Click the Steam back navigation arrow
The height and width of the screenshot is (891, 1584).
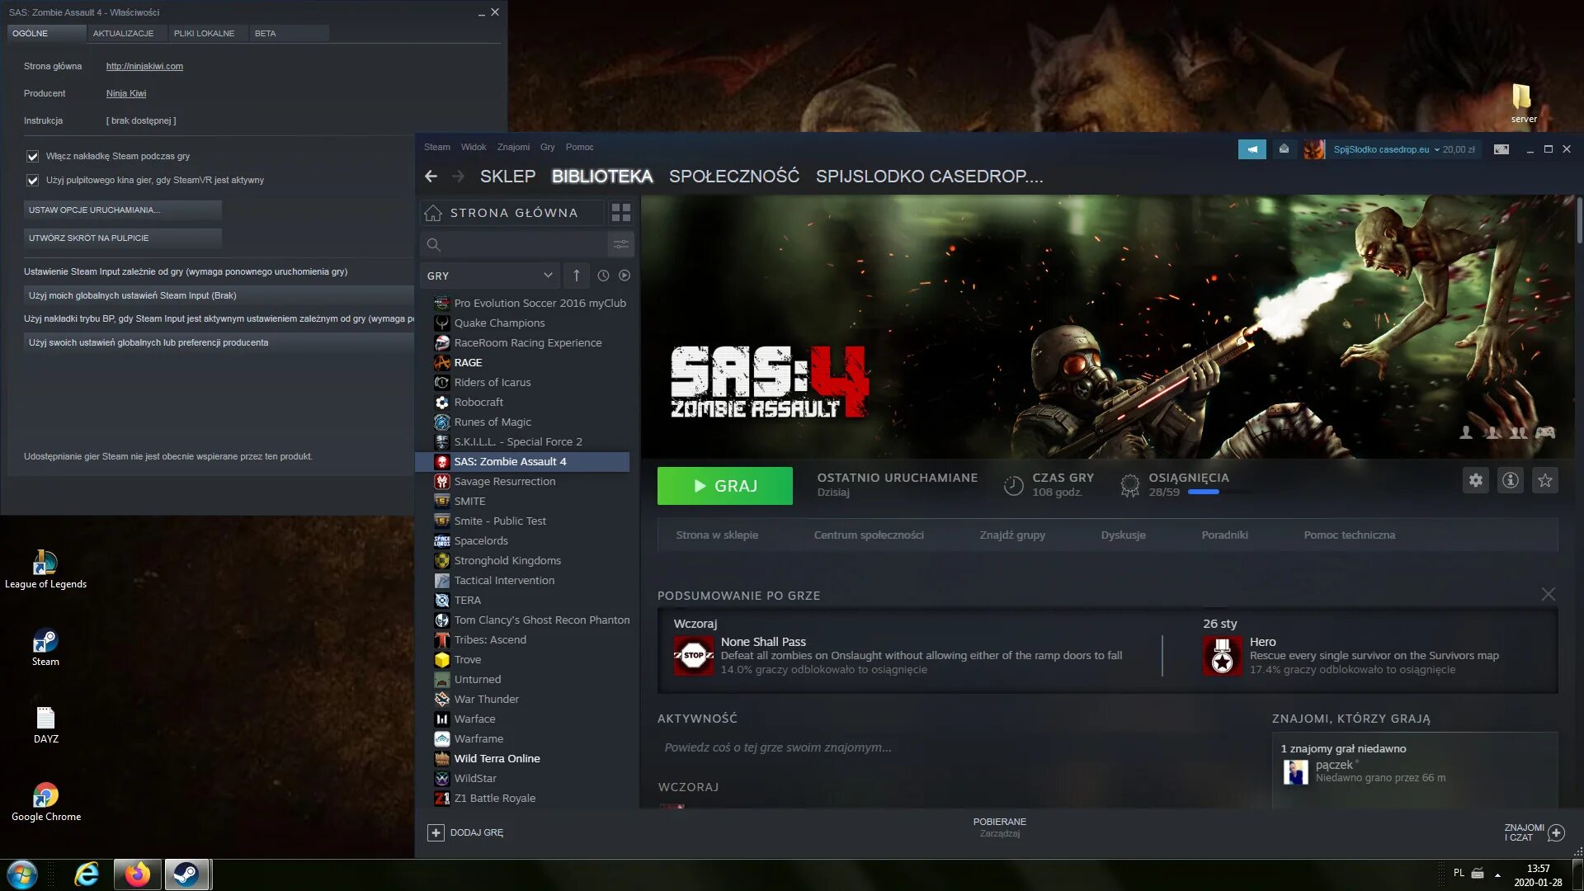(x=431, y=176)
